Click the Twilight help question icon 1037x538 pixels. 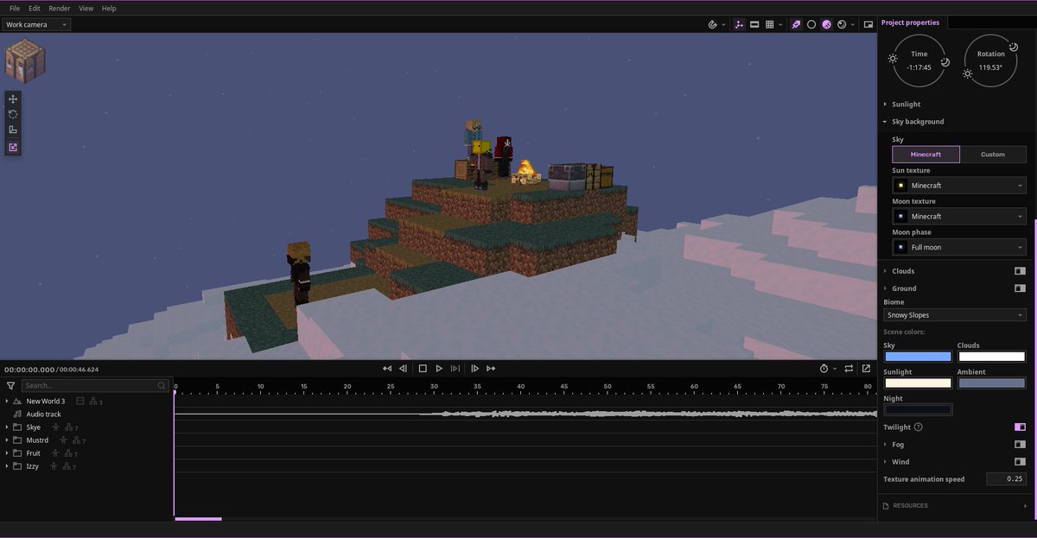[x=918, y=427]
